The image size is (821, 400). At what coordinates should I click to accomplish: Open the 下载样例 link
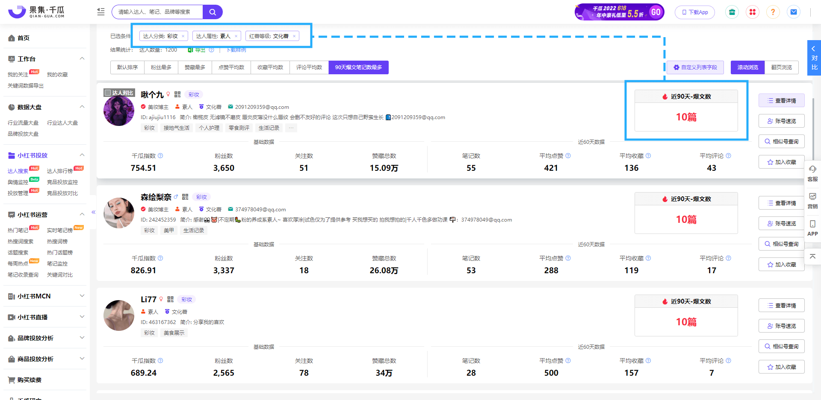click(x=236, y=50)
